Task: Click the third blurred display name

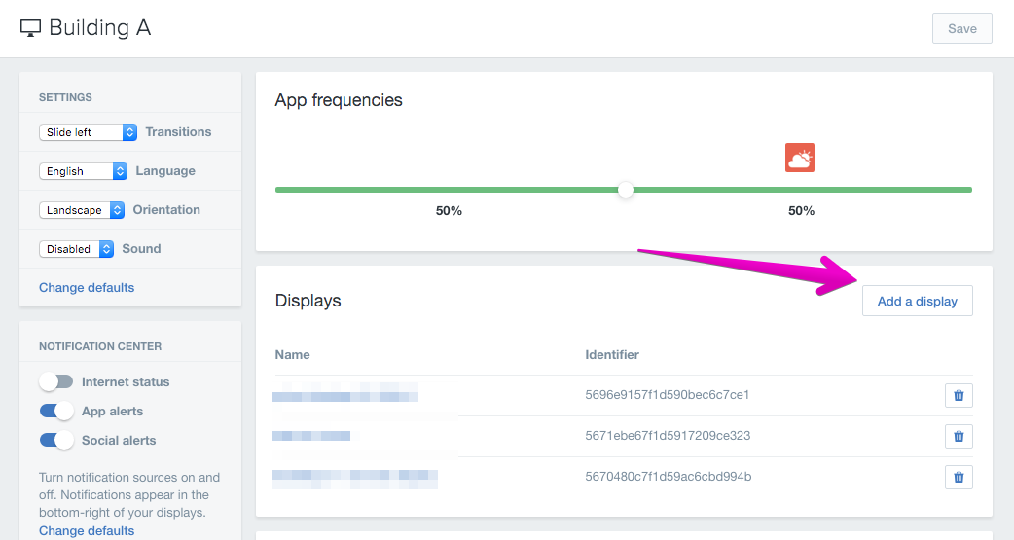Action: 355,480
